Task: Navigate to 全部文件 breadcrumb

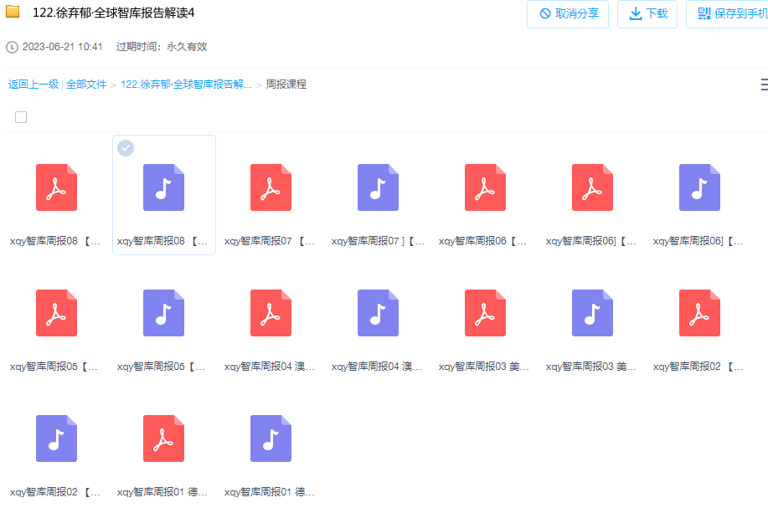Action: [86, 85]
